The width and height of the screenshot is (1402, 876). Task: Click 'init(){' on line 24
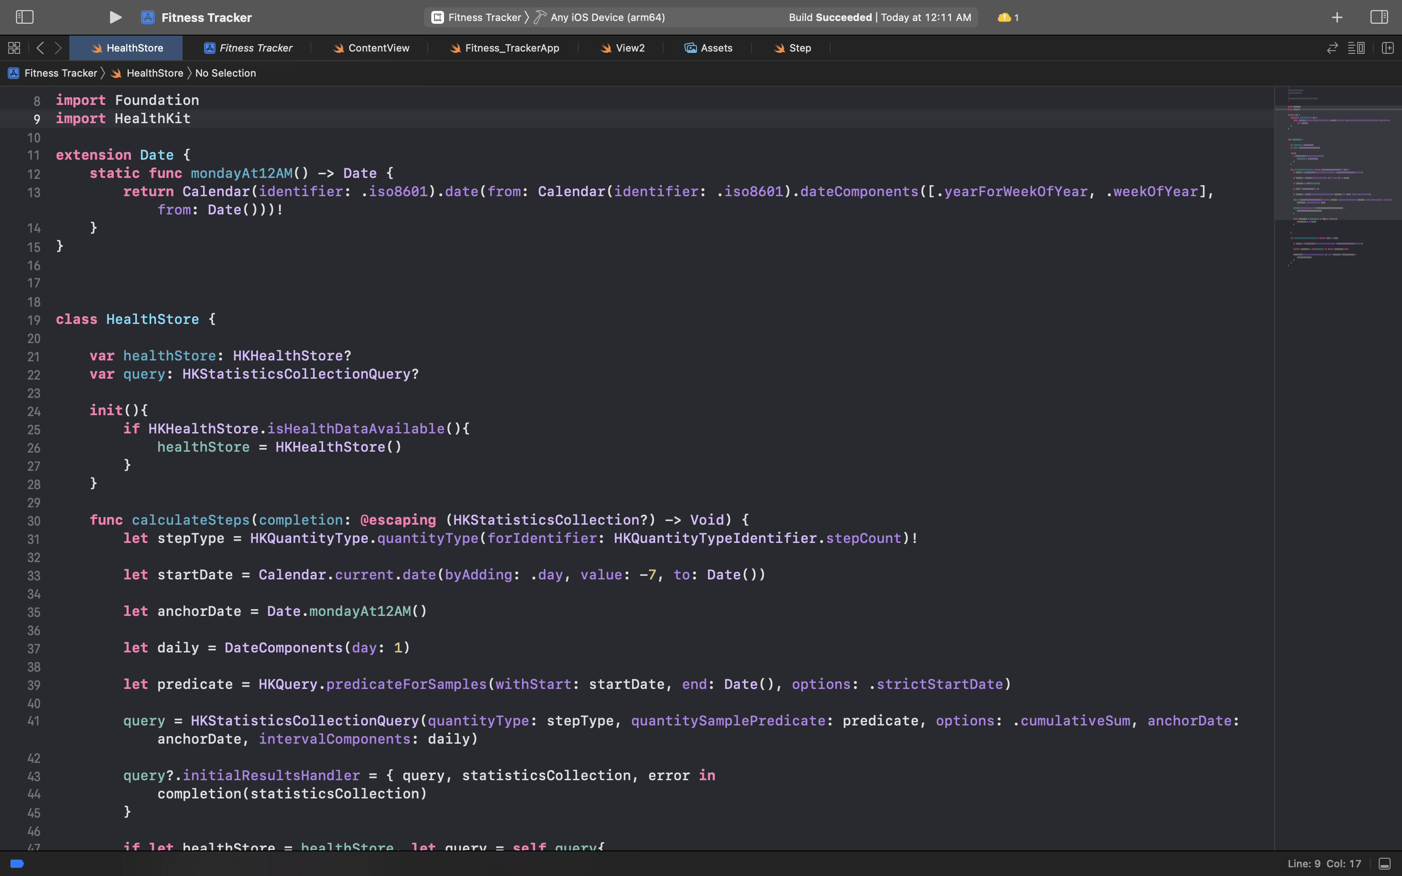point(119,410)
